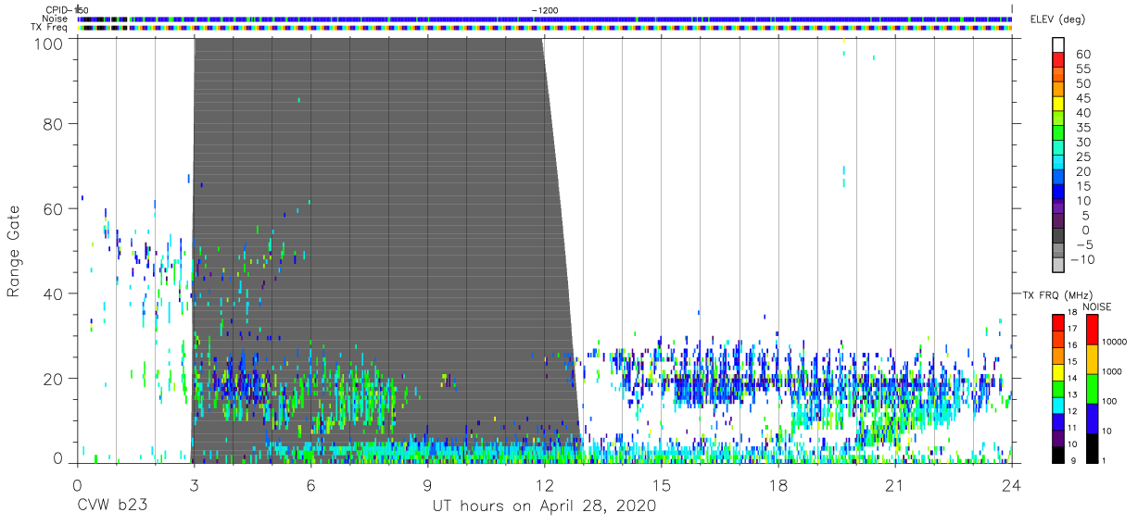Click the 40 tick on Range Gate axis
This screenshot has height=525, width=1138.
[x=53, y=294]
